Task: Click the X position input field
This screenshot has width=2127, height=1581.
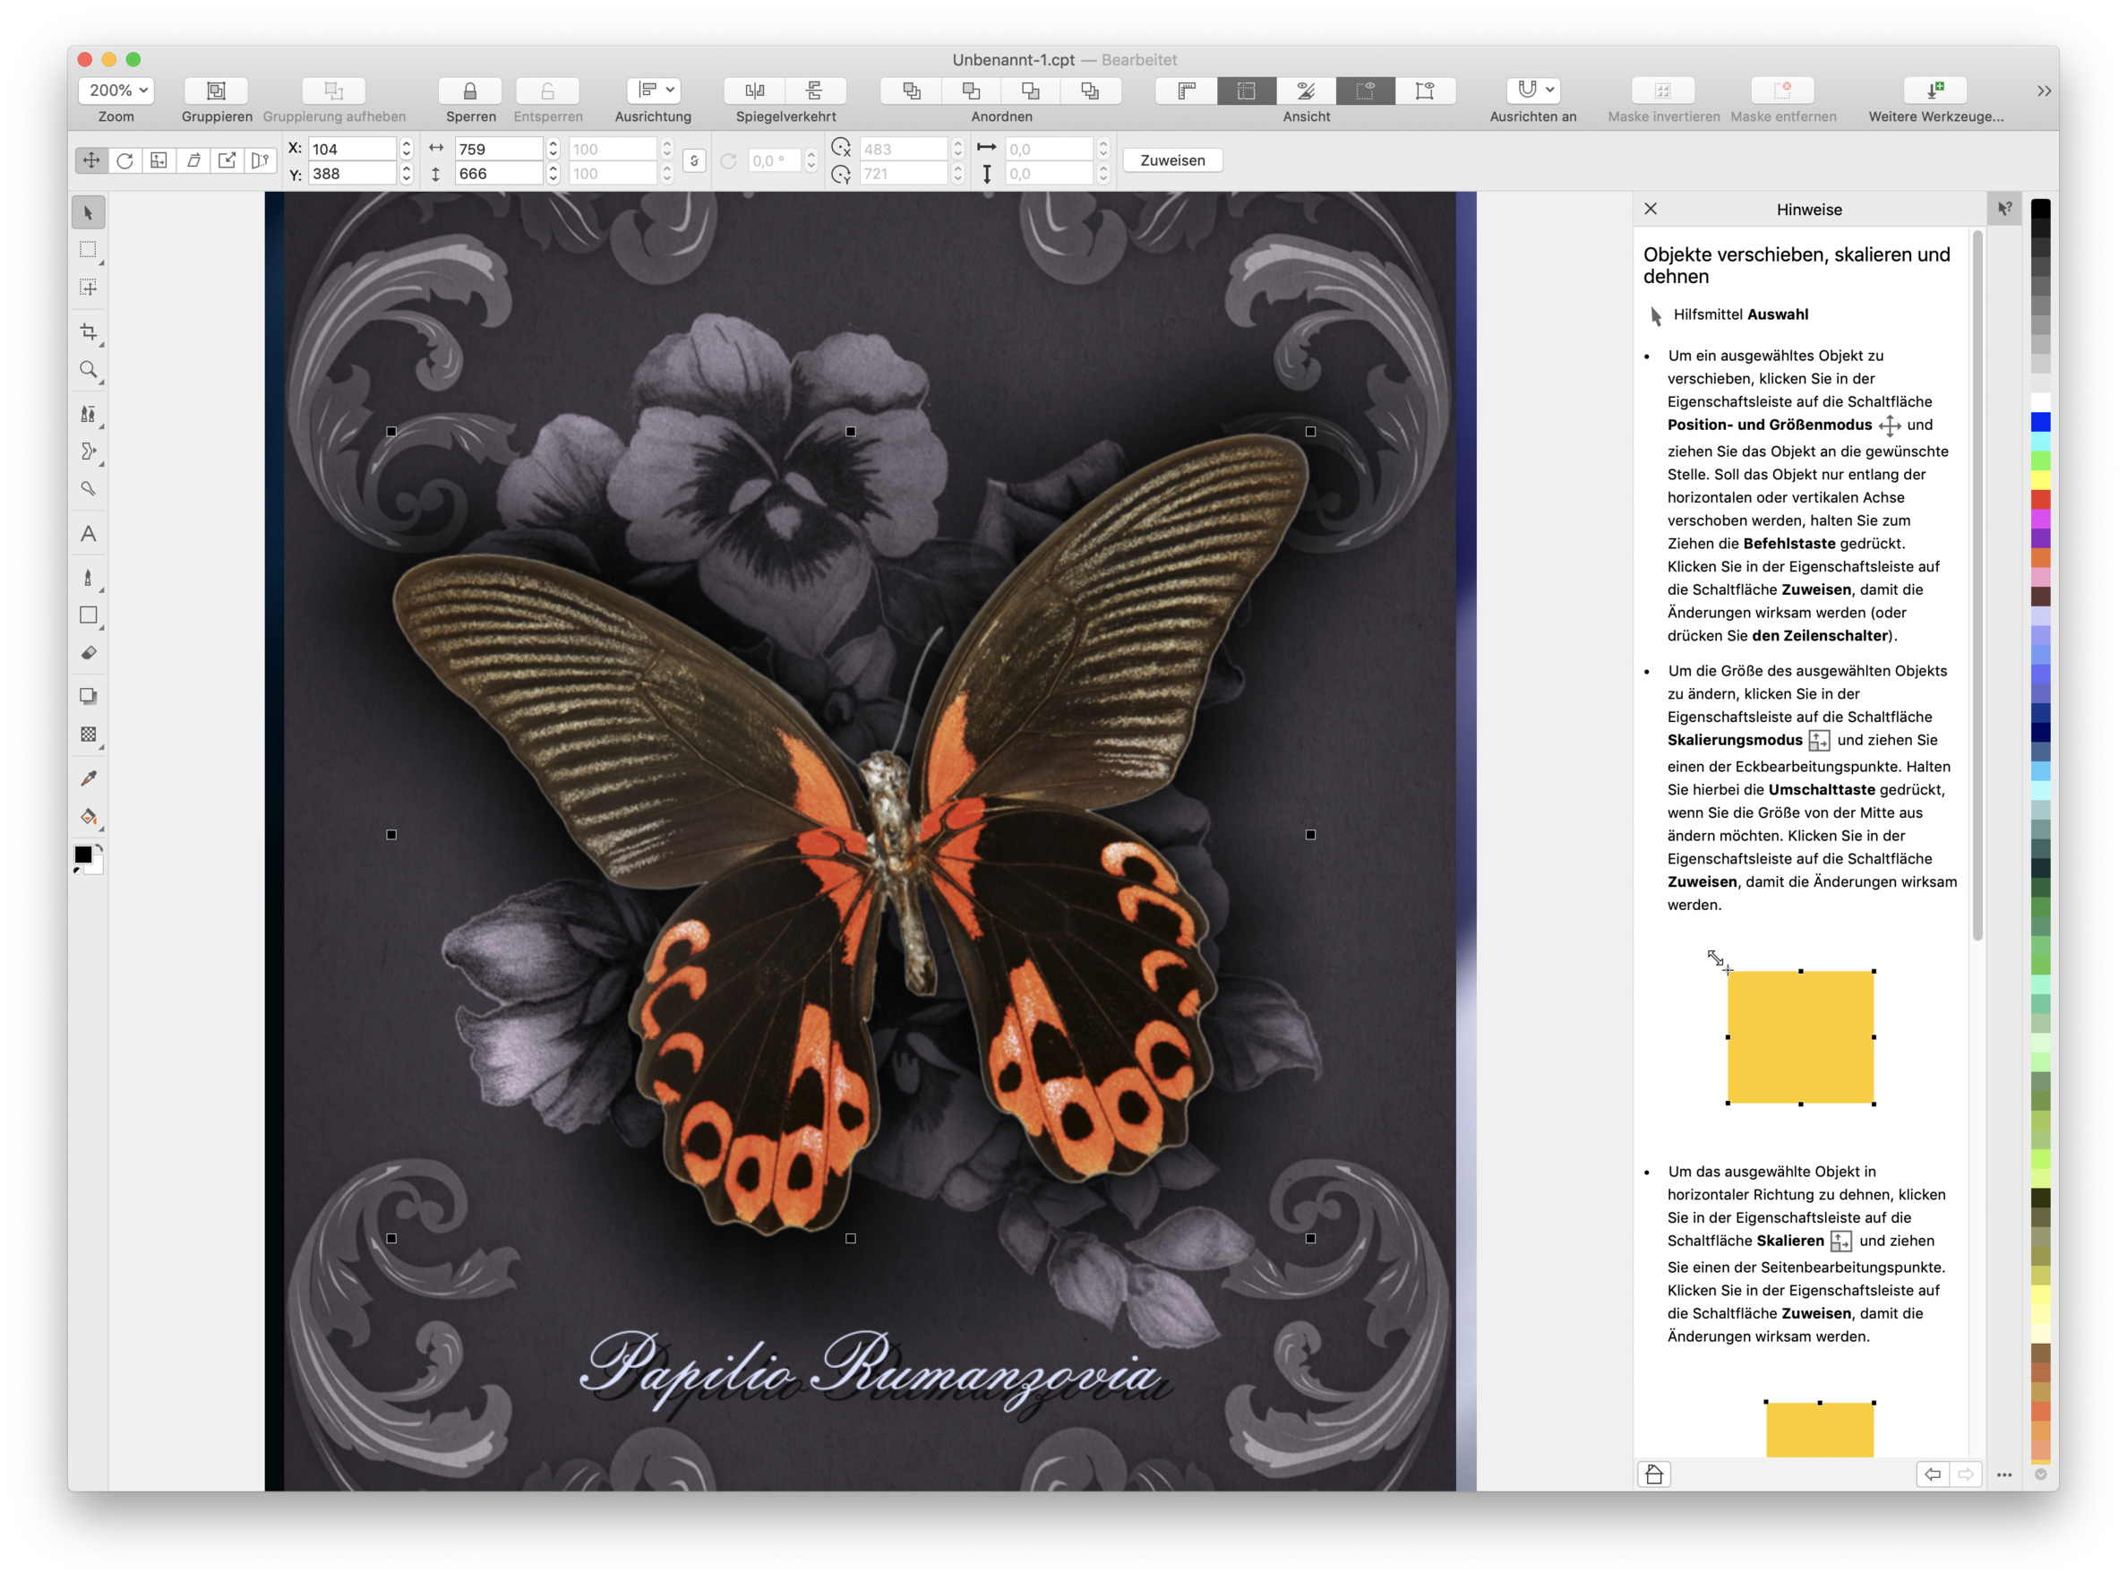Action: pos(350,150)
